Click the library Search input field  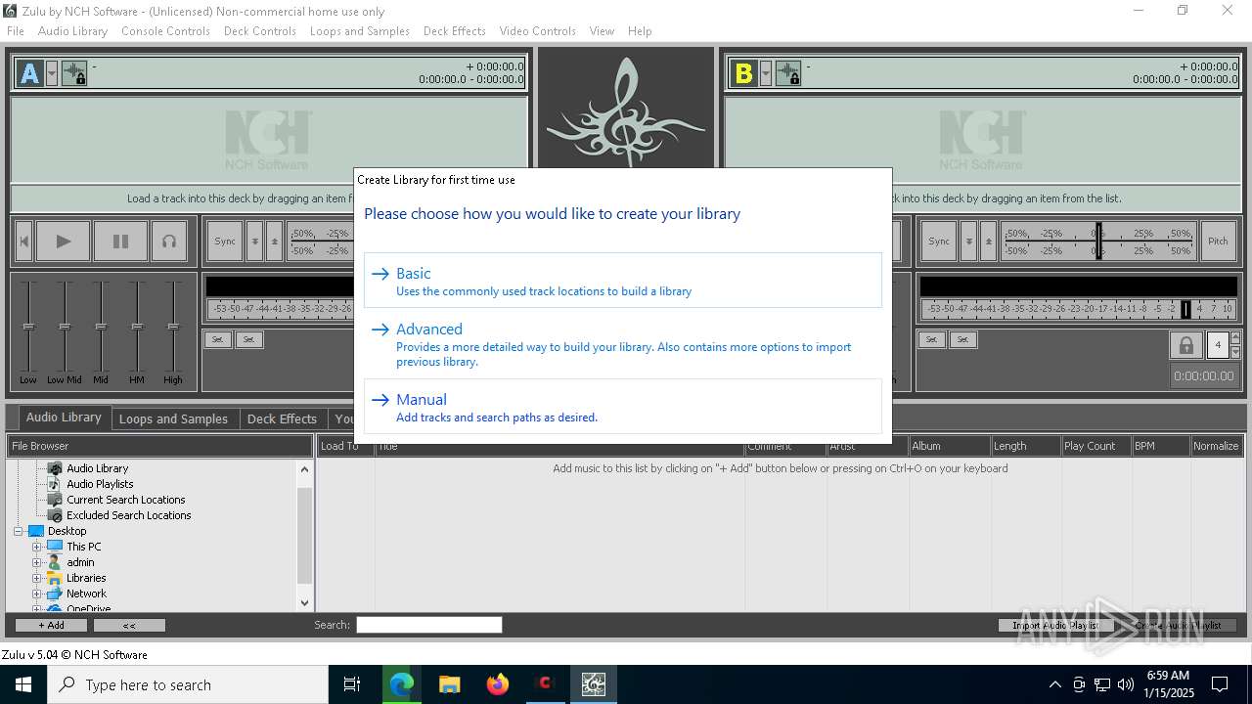[x=429, y=625]
